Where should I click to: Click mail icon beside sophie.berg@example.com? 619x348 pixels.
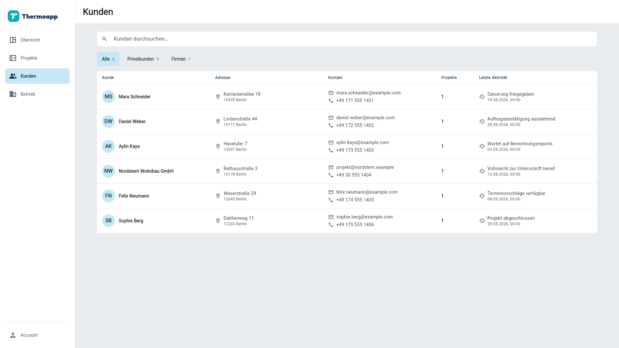click(331, 217)
